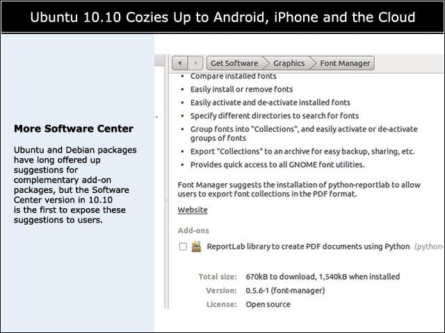Click 'Easily activate and de-activate installed fonts'
The image size is (445, 333).
270,102
